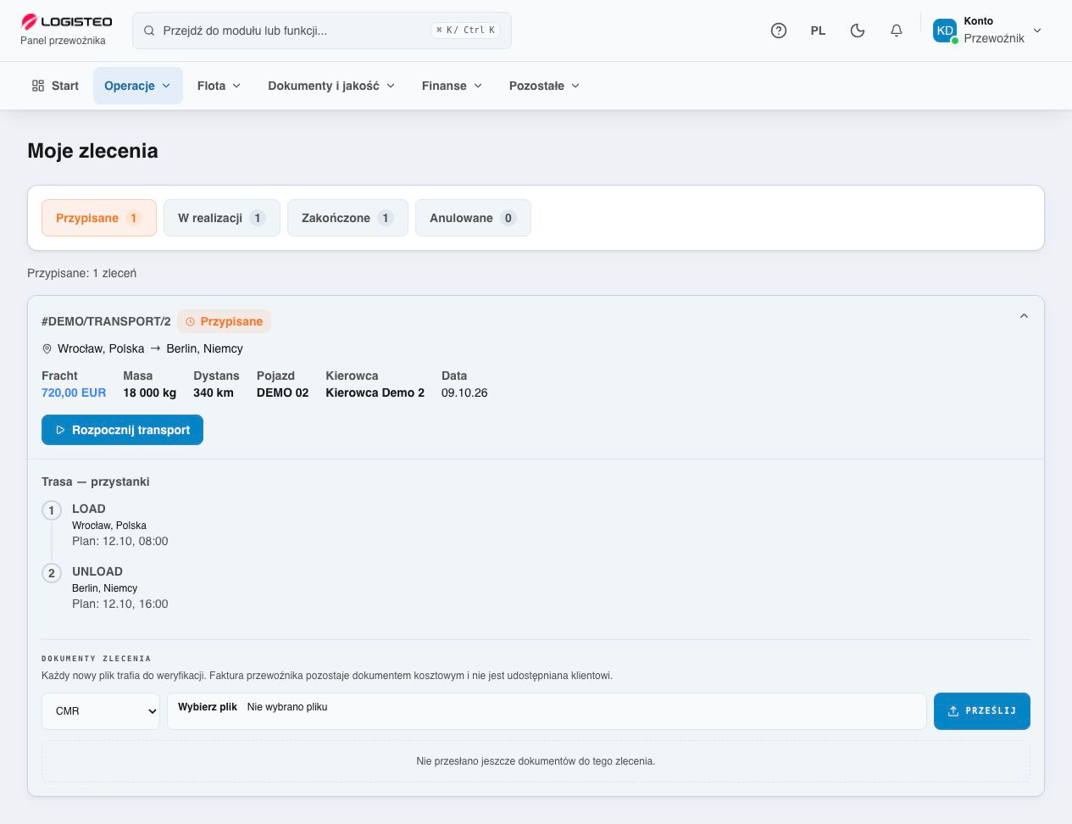Screen dimensions: 1072x824
Task: Click order number #DEMO/TRANSPORT/2
Action: tap(106, 321)
